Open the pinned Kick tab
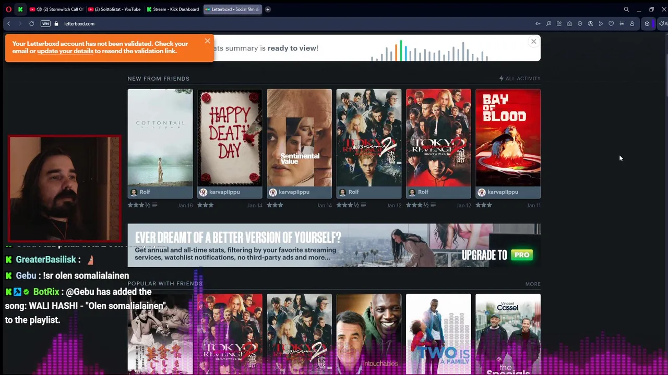This screenshot has height=375, width=668. (x=20, y=9)
